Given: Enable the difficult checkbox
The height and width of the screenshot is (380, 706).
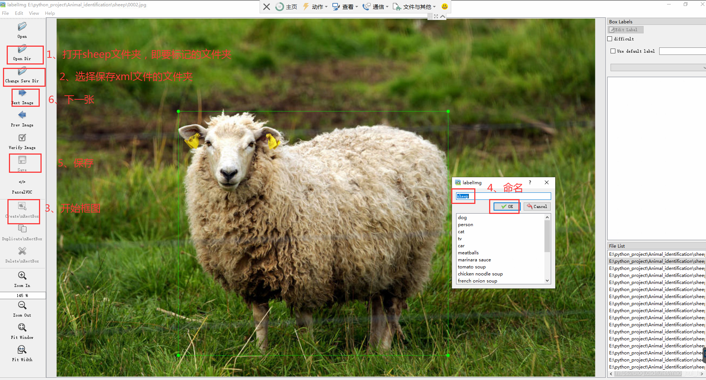Looking at the screenshot, I should coord(610,39).
